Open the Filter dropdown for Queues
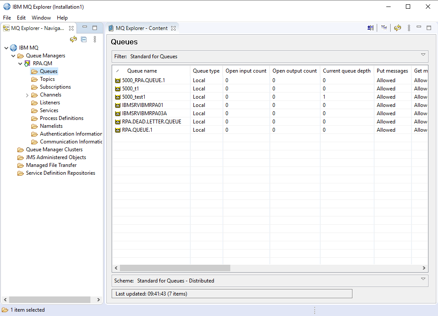This screenshot has height=316, width=438. click(423, 56)
